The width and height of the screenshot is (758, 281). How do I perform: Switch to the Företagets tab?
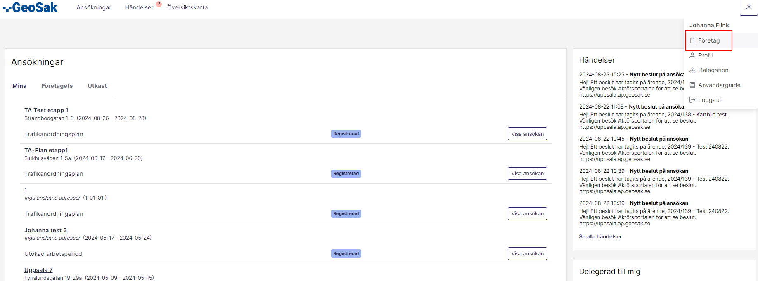tap(57, 86)
